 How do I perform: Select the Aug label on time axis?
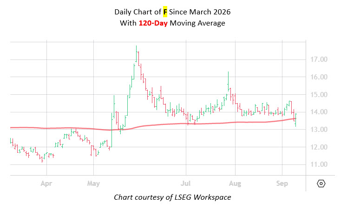pos(235,183)
